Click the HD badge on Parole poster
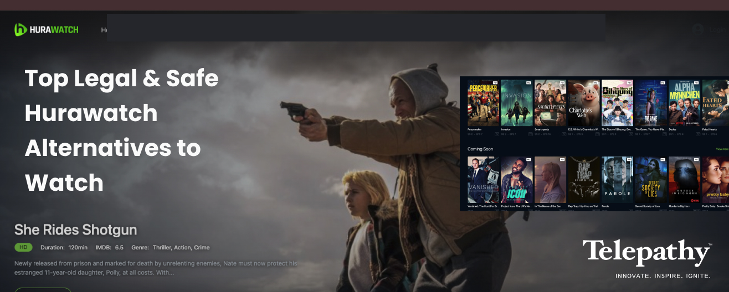The height and width of the screenshot is (292, 729). pyautogui.click(x=629, y=160)
